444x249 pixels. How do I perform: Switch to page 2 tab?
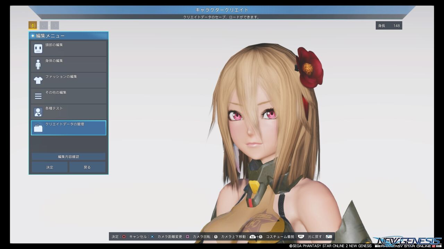[44, 25]
